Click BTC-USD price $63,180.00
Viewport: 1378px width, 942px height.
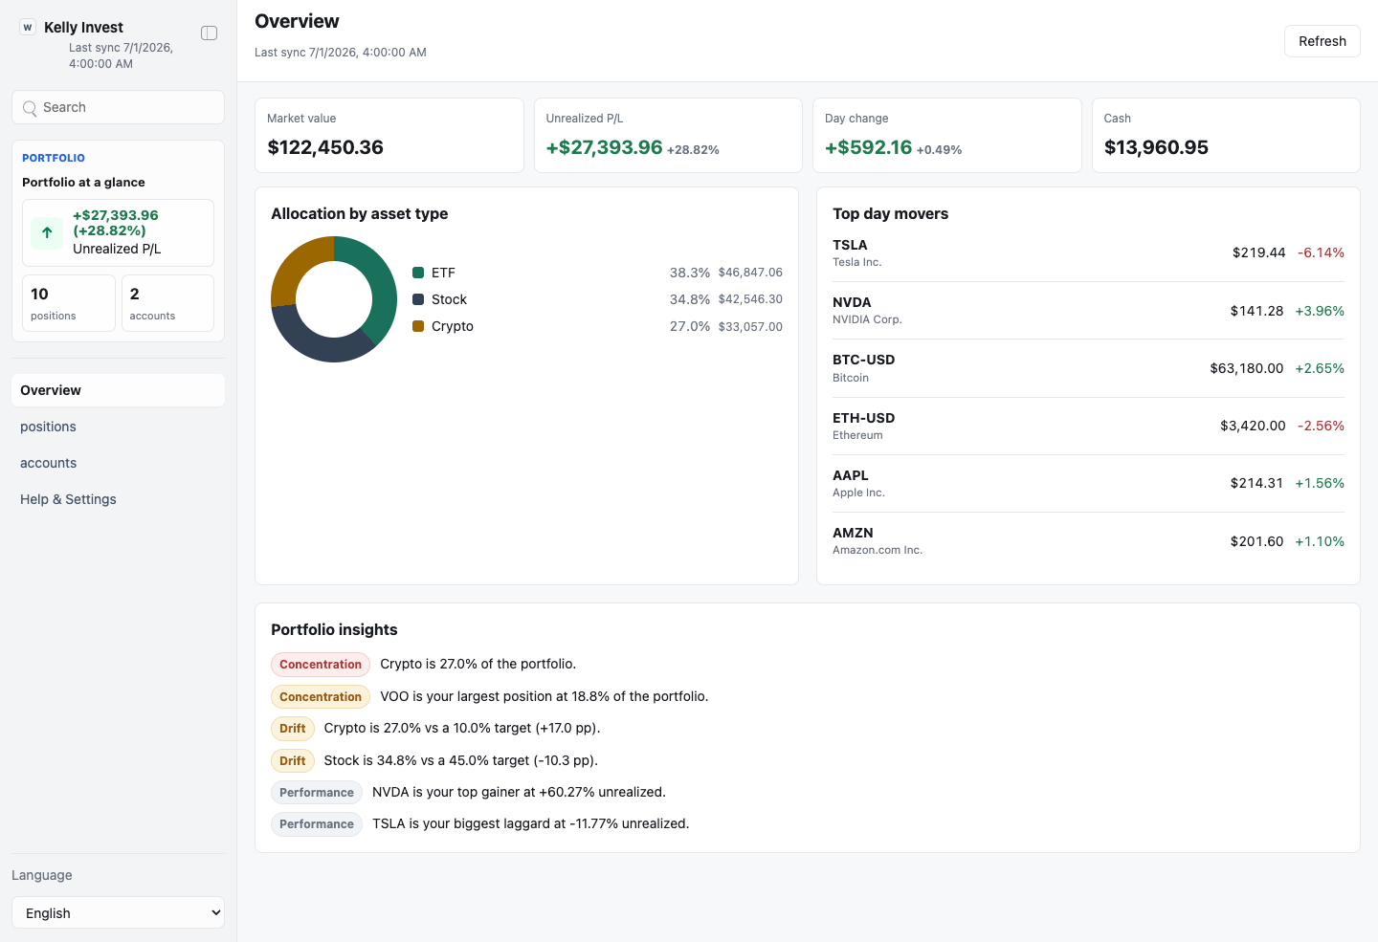coord(1247,368)
